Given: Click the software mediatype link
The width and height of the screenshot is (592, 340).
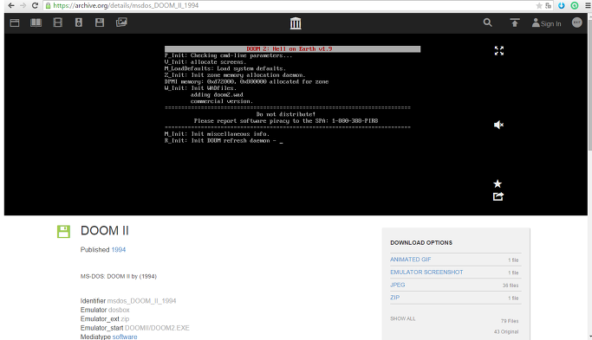Looking at the screenshot, I should coord(125,337).
